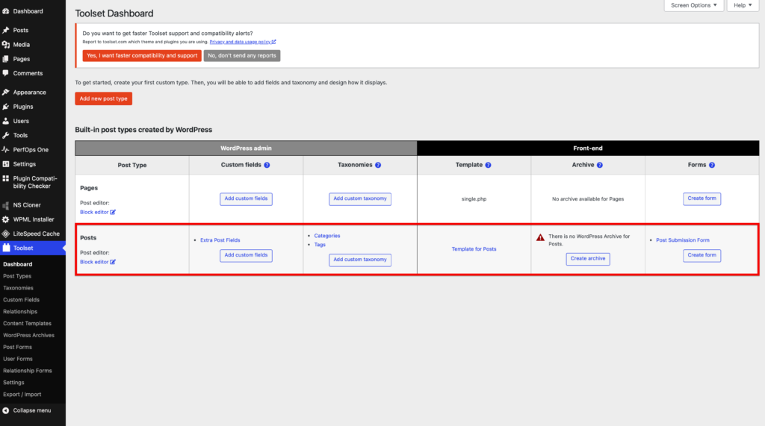Click edit icon beside Posts Block editor

(114, 262)
